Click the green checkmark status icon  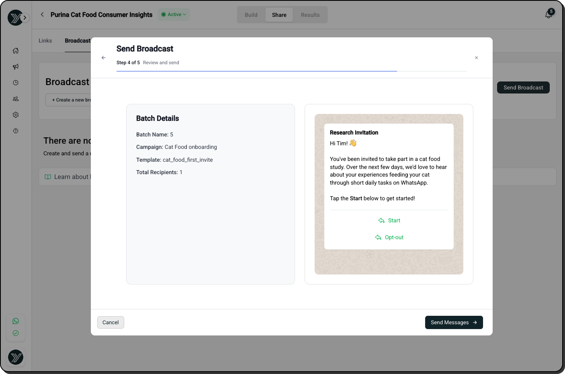pyautogui.click(x=16, y=333)
